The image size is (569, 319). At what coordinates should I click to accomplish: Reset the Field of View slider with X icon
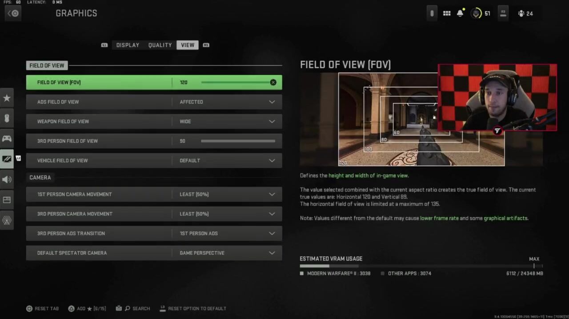click(x=273, y=82)
